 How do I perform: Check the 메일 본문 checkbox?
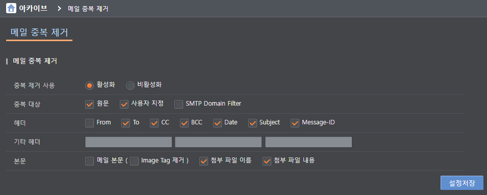[89, 161]
